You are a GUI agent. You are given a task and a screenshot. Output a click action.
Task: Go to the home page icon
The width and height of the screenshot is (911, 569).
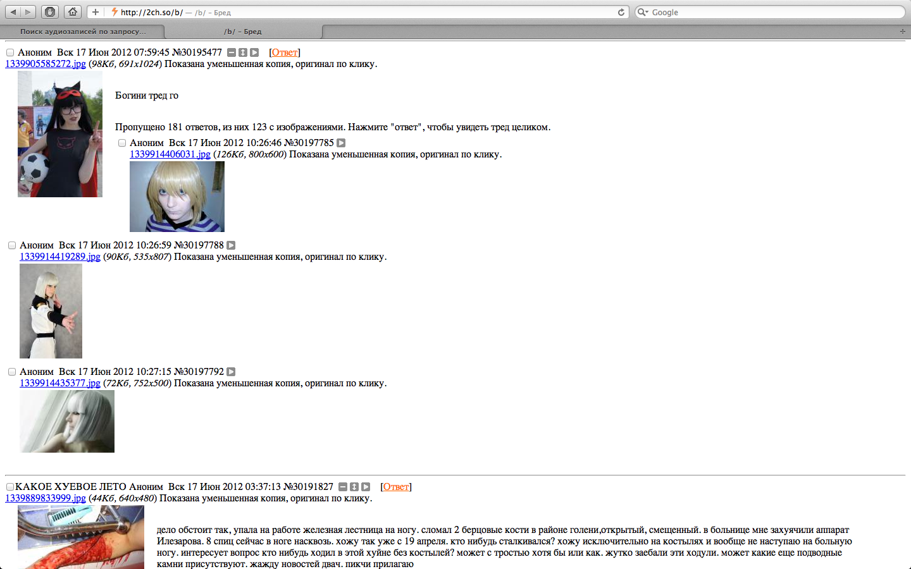tap(73, 12)
